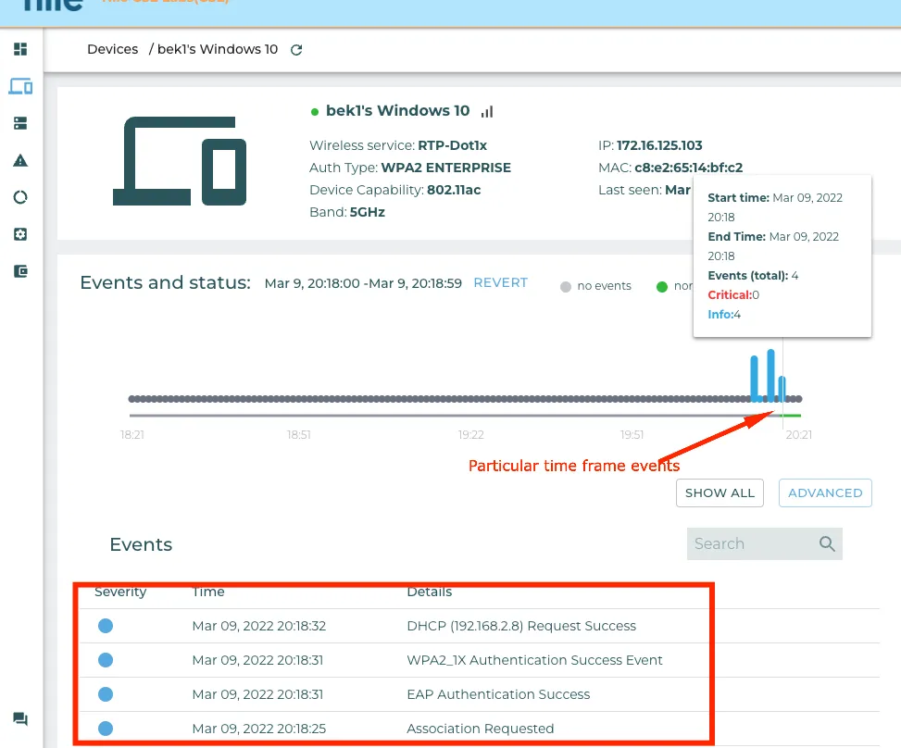The width and height of the screenshot is (901, 748).
Task: Select the DHCP (192.168.2.8) Request Success event
Action: 480,626
